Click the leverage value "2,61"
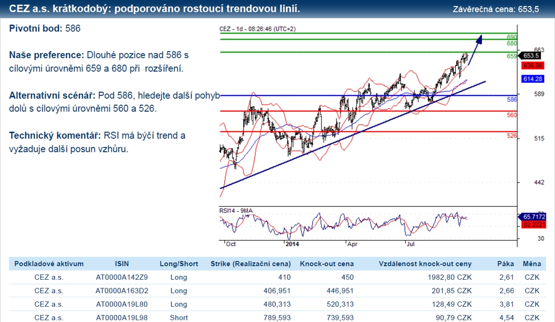This screenshot has height=322, width=555. click(x=507, y=277)
